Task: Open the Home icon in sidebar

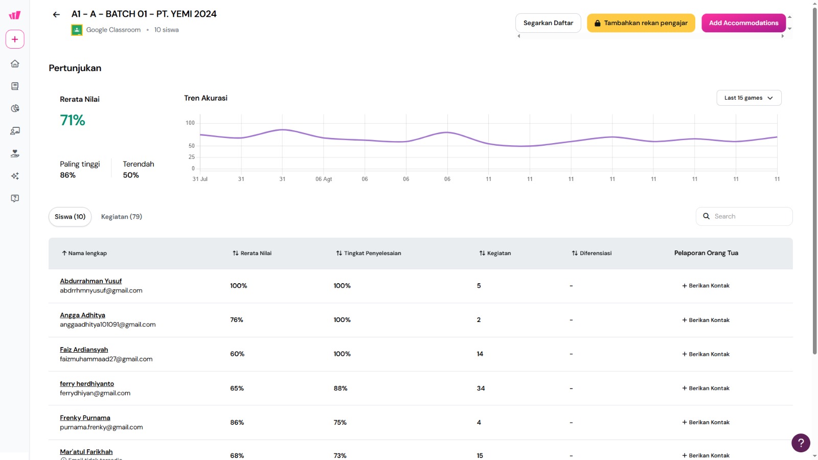Action: (15, 64)
